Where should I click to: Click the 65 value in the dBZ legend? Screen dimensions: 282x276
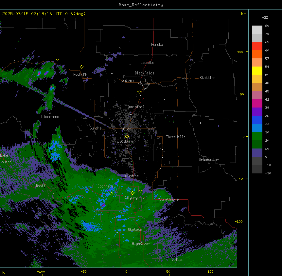click(x=267, y=42)
